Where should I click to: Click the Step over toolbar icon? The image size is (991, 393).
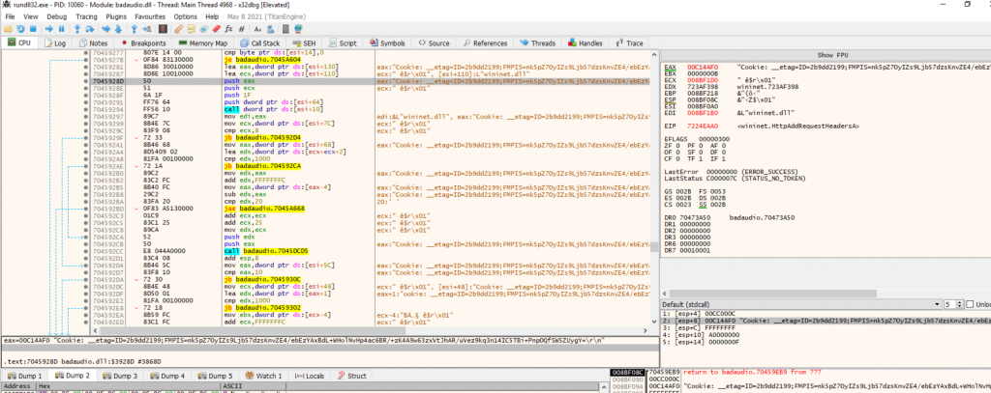[90, 29]
